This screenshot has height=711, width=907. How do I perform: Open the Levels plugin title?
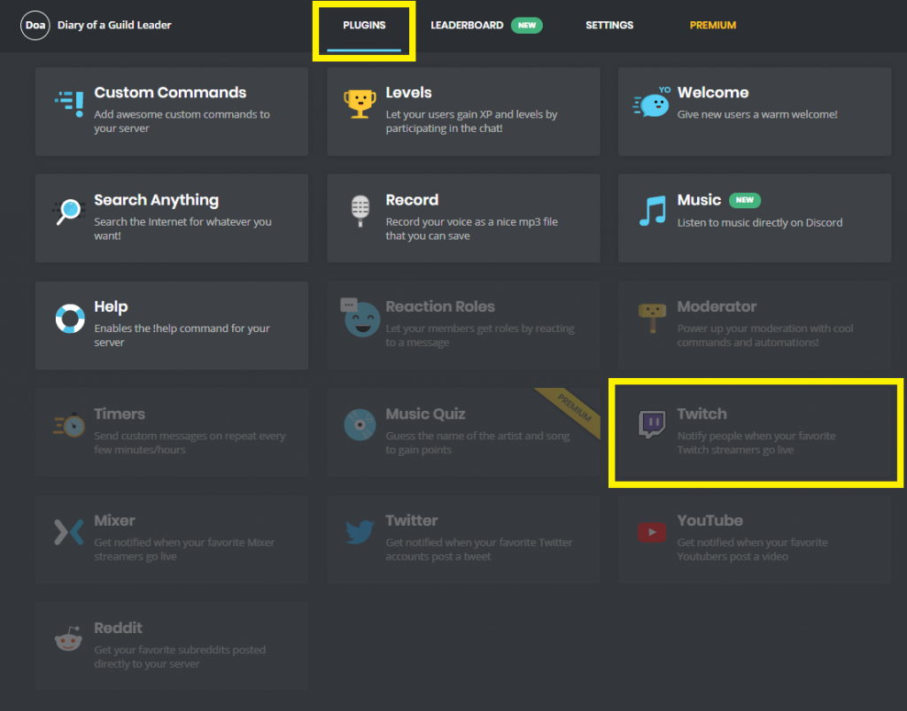click(408, 92)
